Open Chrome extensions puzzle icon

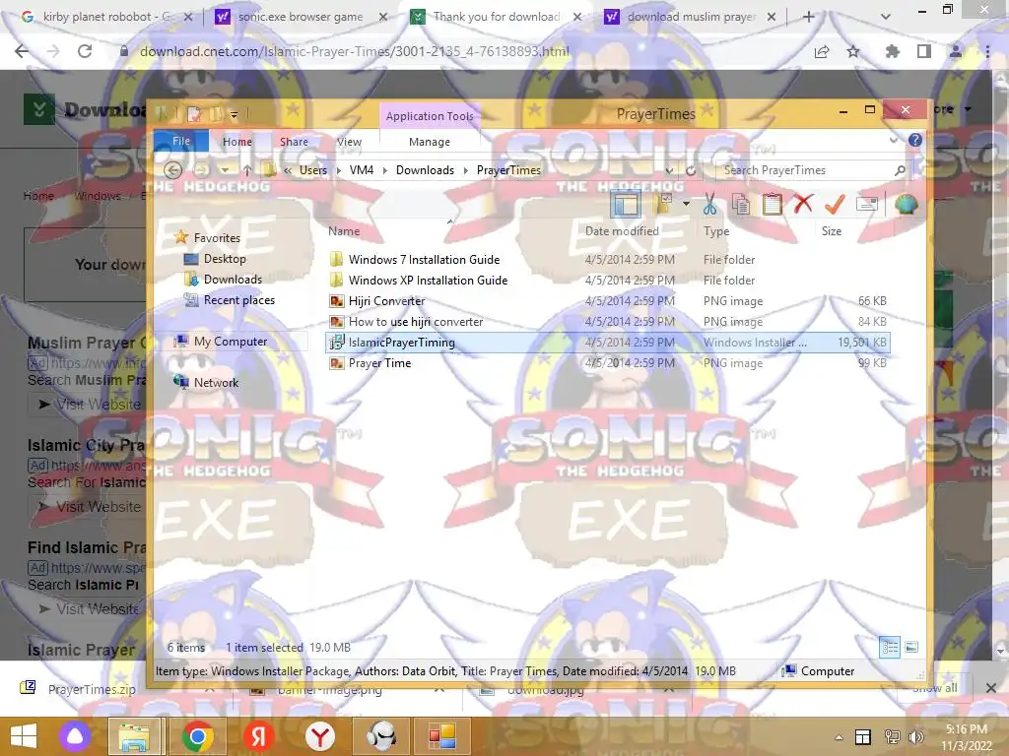pyautogui.click(x=892, y=51)
